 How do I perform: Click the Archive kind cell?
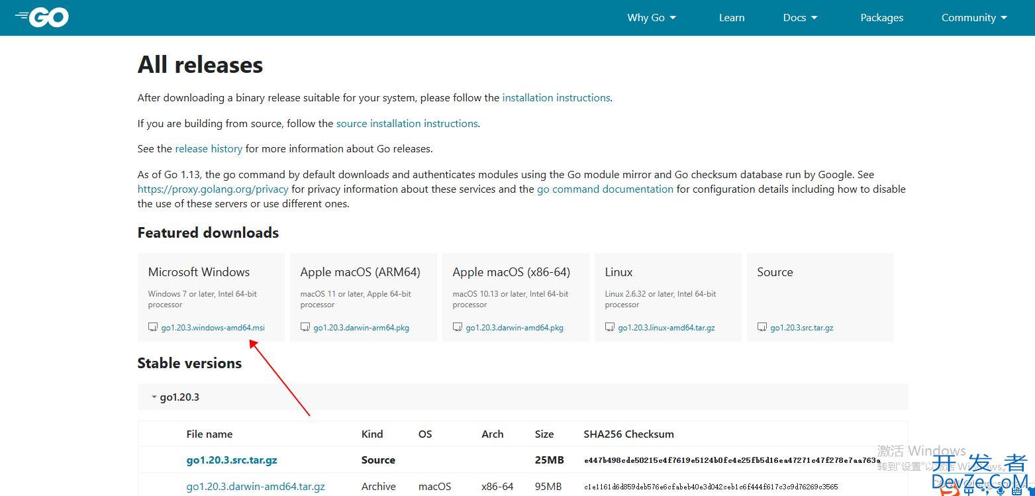(379, 486)
